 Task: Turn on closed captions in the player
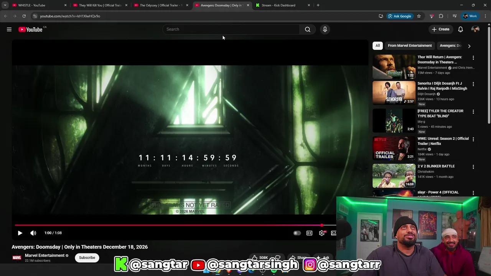[x=309, y=233]
